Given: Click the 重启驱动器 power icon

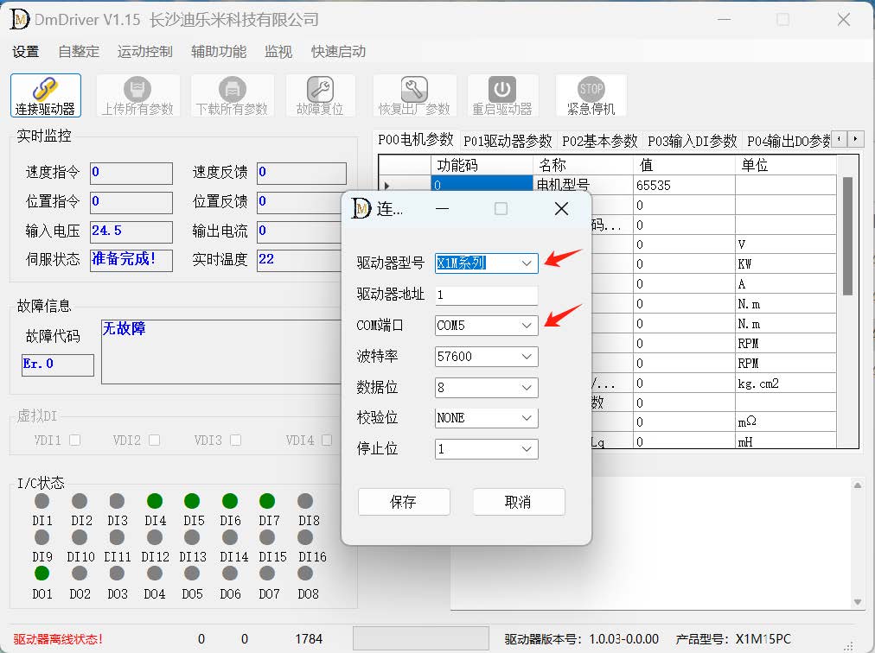Looking at the screenshot, I should click(x=502, y=89).
